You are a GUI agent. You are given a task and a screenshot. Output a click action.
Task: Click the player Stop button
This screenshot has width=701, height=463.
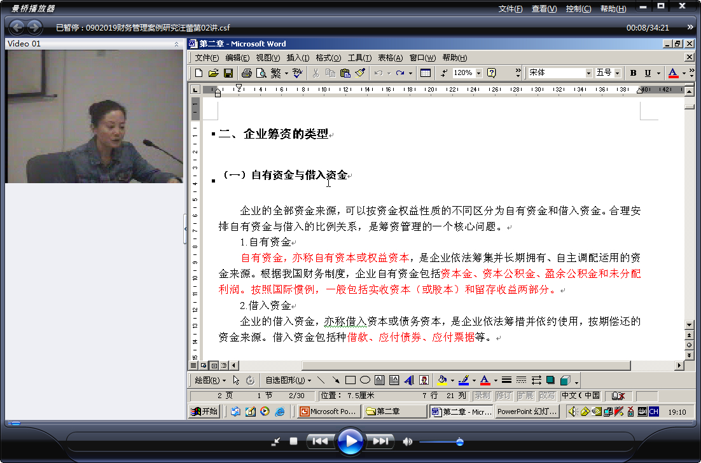(293, 441)
